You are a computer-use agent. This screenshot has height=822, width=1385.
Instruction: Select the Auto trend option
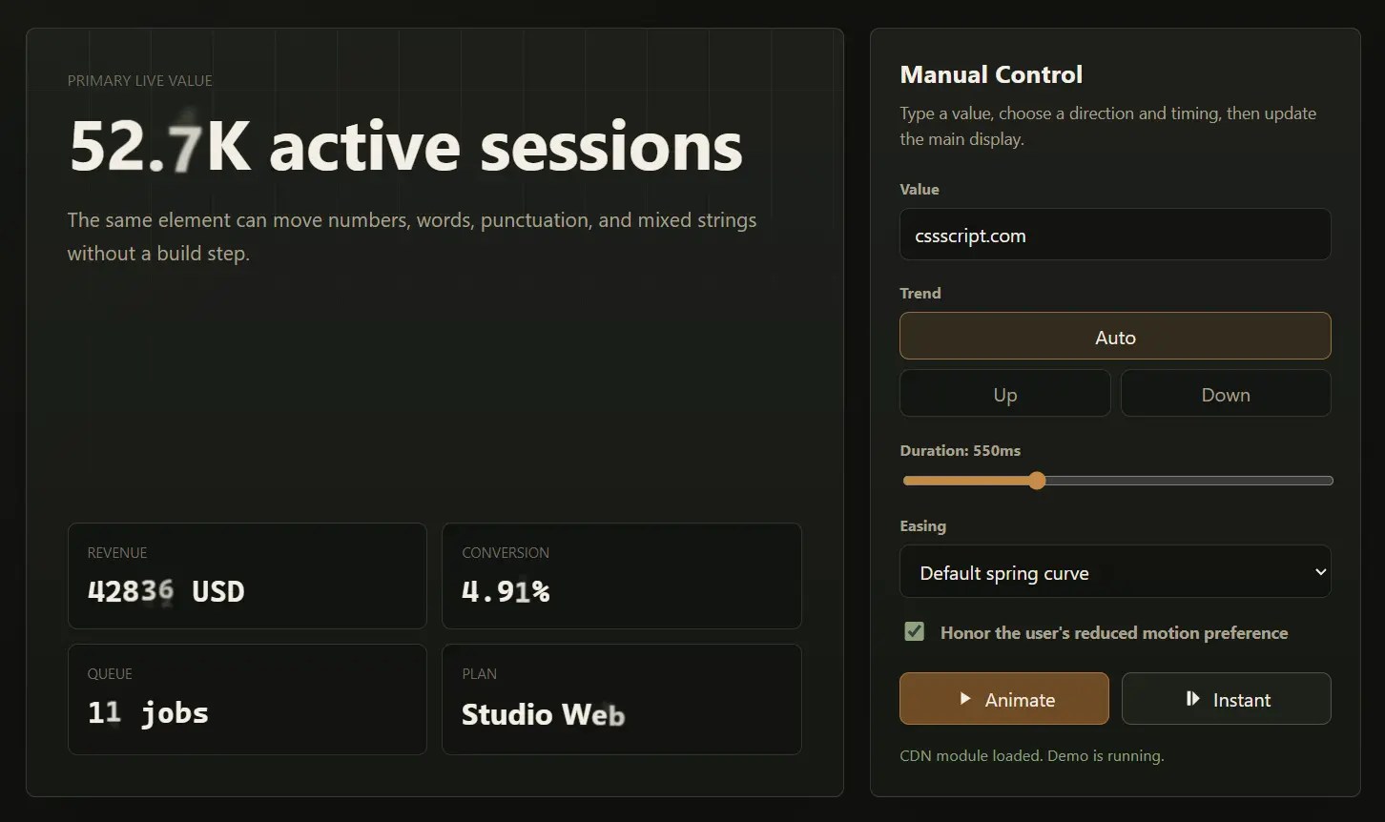tap(1115, 336)
